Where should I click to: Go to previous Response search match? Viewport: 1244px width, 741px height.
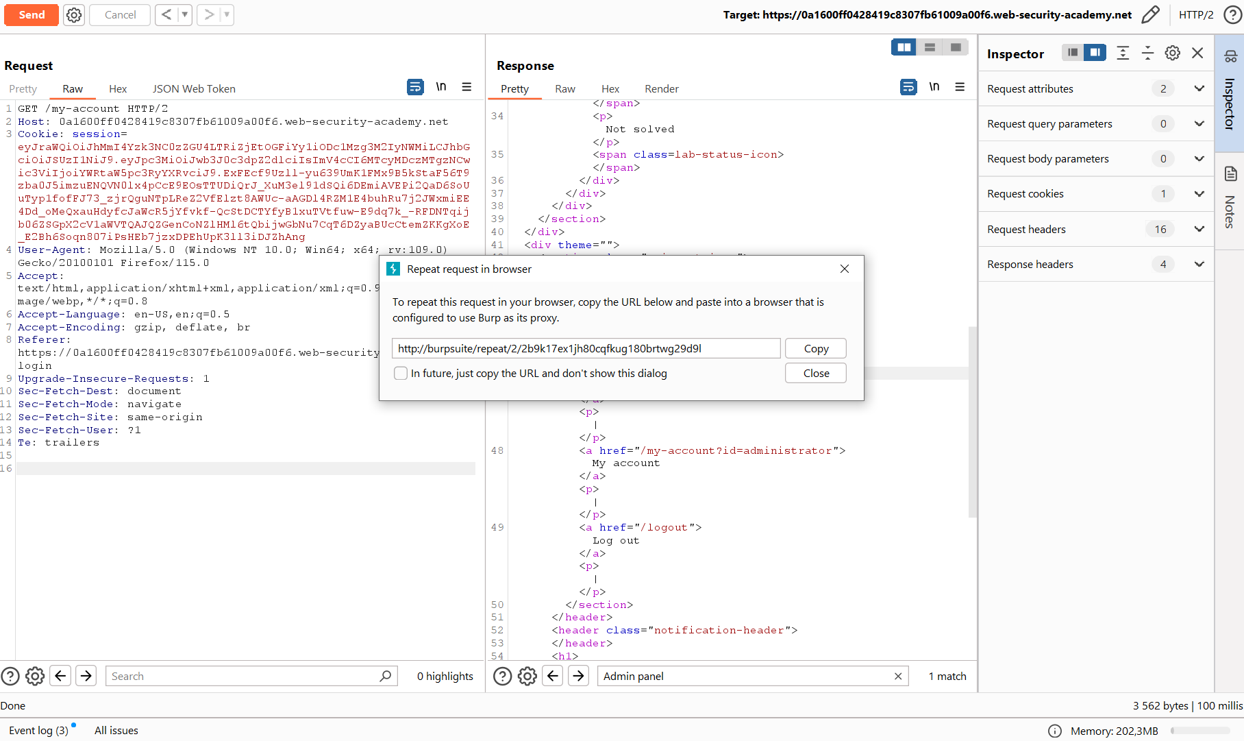pyautogui.click(x=553, y=676)
